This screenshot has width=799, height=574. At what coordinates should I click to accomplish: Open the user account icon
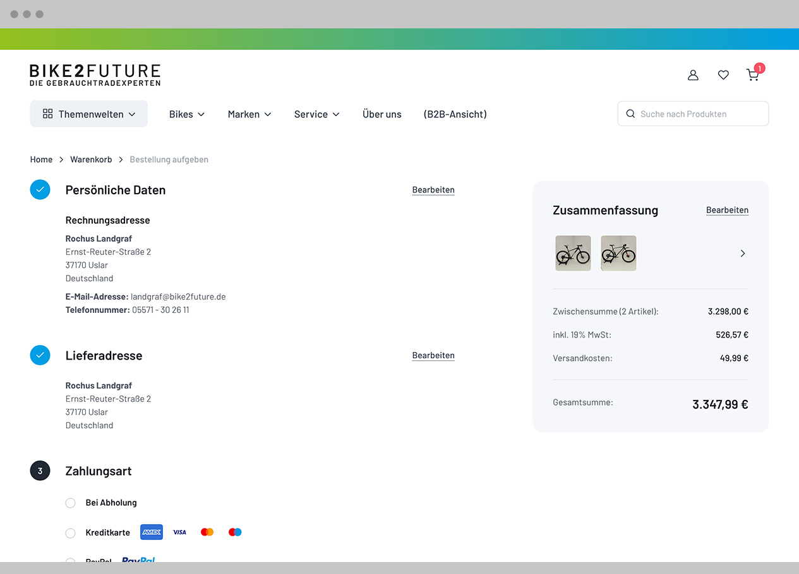coord(693,75)
